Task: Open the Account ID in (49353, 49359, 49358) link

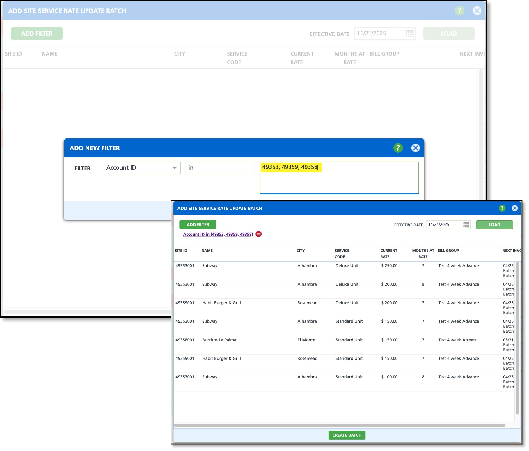Action: click(x=218, y=234)
